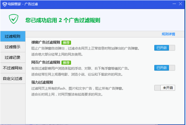
Task: Open the 过滤记录 tab
Action: click(13, 57)
